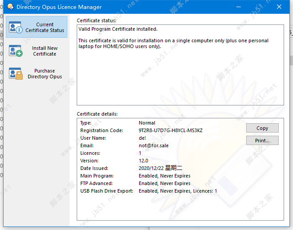Click the FTP Advanced status value

click(164, 183)
